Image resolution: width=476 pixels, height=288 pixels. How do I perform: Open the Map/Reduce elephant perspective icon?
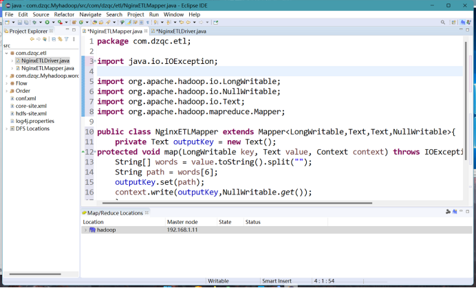pos(462,22)
